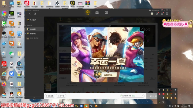193x108 pixels.
Task: Collapse the 全部应用 sidebar section
Action: (26, 25)
